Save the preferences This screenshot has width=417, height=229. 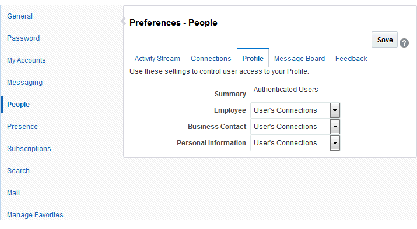384,40
